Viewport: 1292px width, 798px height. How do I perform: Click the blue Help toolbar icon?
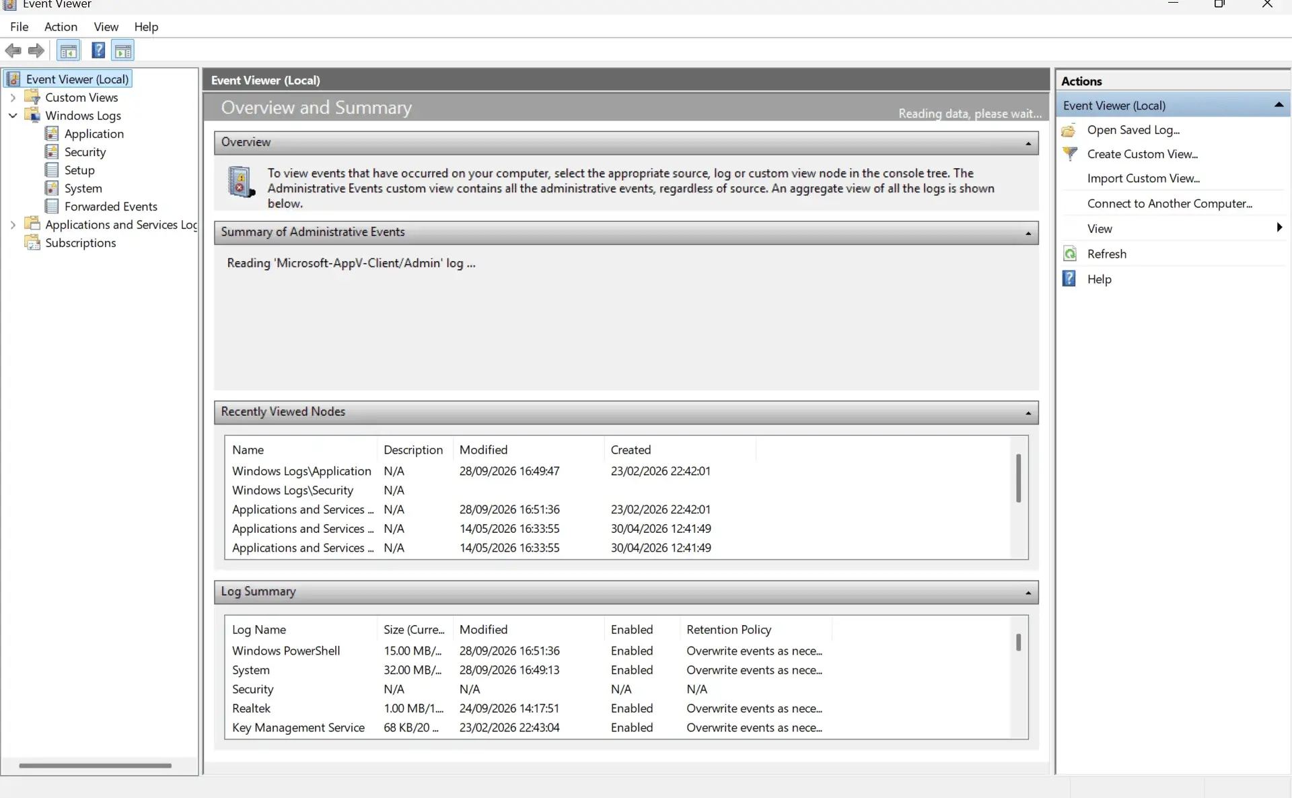(98, 50)
